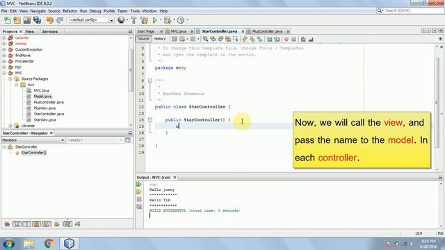Open the File menu

click(4, 11)
